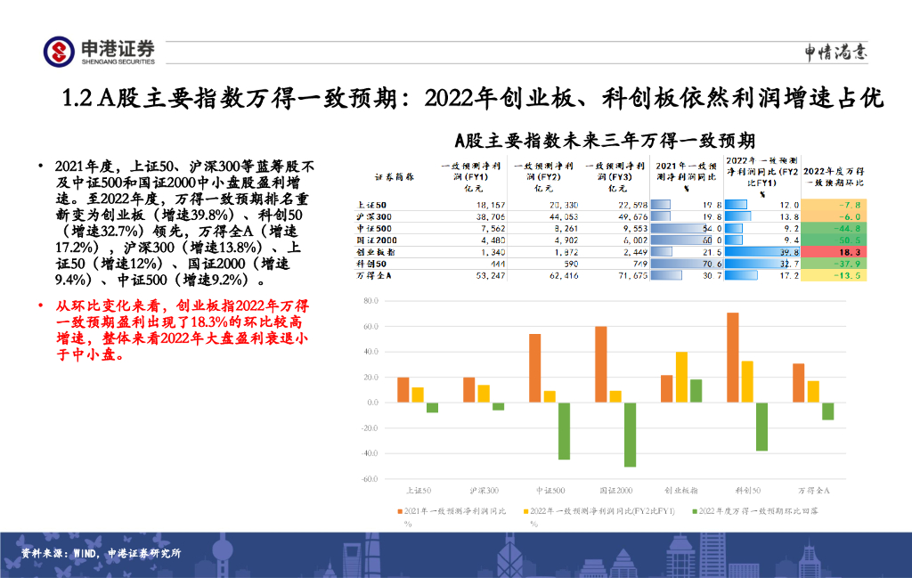This screenshot has height=578, width=912.
Task: Click the 一致预测净利润(FY1) column header
Action: point(471,176)
